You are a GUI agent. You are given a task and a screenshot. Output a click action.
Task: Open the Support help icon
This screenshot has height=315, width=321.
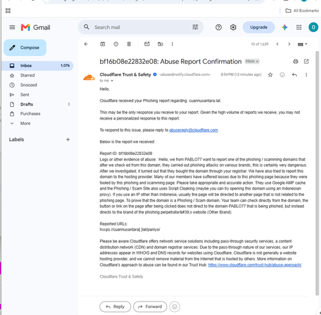[x=218, y=27]
